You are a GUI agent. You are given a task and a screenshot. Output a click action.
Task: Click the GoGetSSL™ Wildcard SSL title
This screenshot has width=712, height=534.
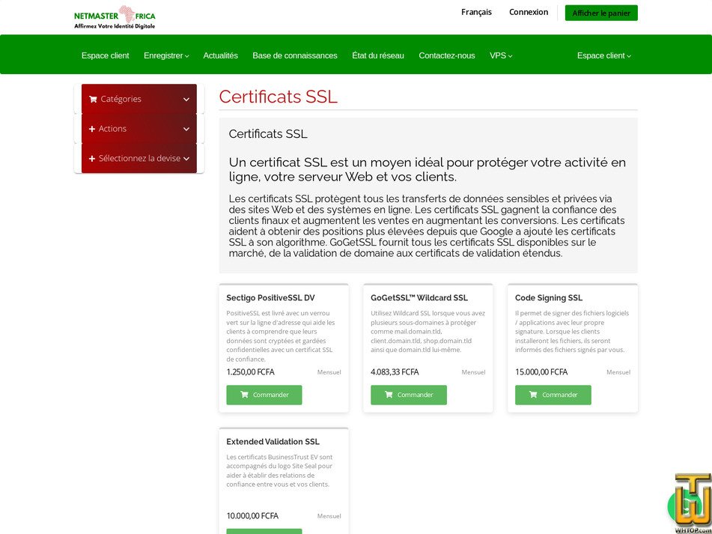(419, 298)
